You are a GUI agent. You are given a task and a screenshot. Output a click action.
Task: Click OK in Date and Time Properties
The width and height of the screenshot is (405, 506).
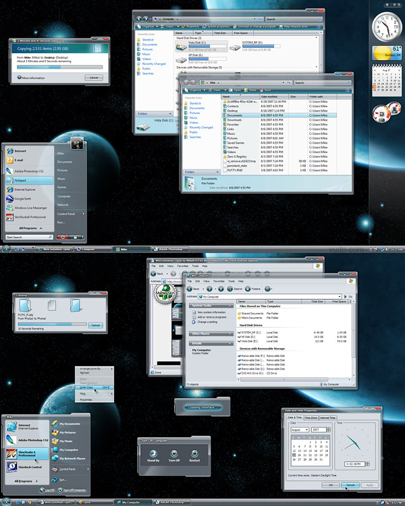(331, 485)
